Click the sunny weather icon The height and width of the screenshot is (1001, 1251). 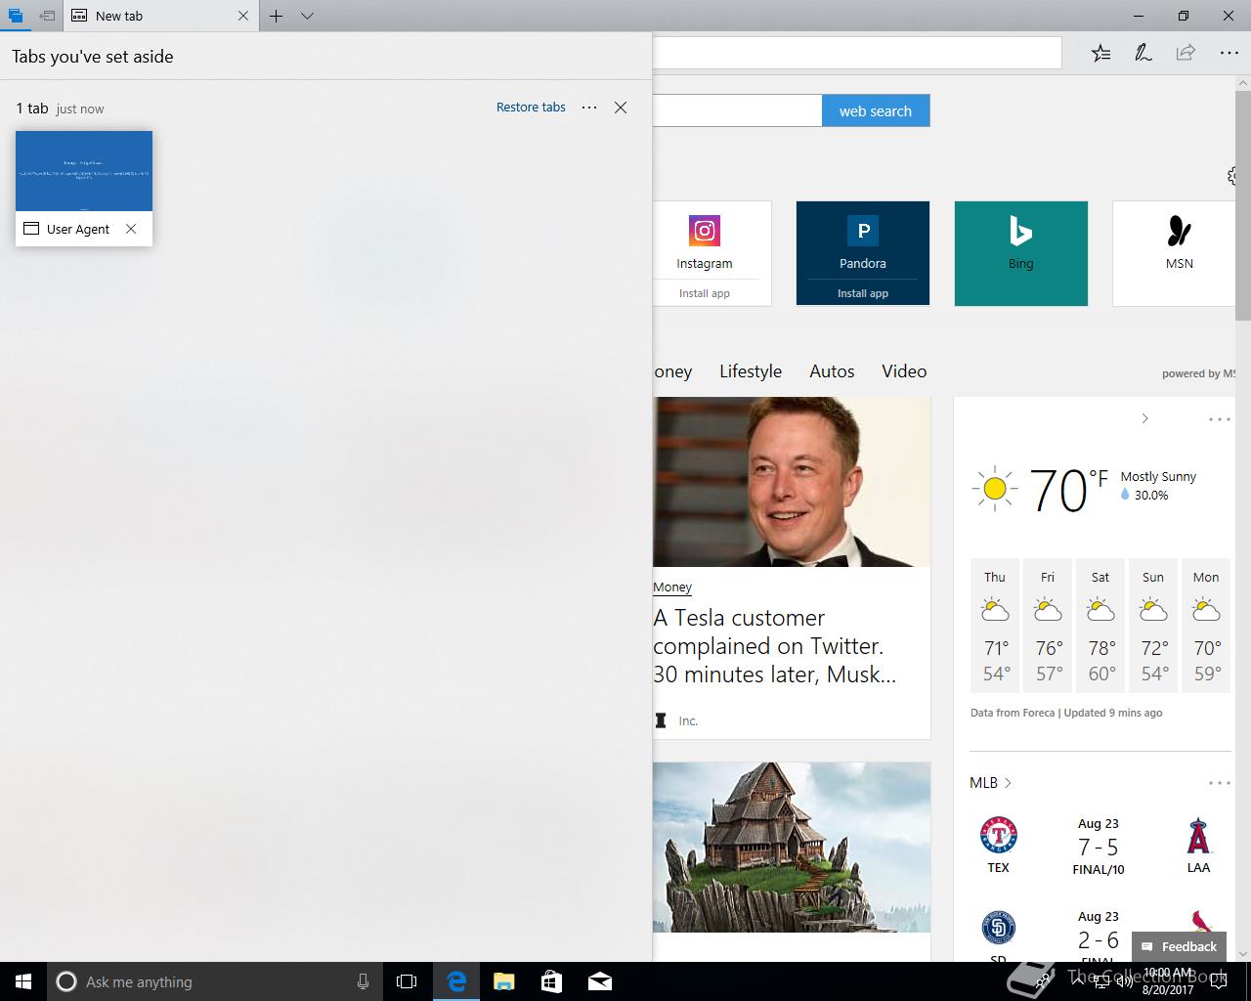click(995, 489)
